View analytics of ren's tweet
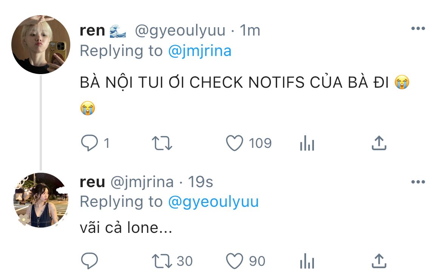442x279 pixels. click(307, 143)
